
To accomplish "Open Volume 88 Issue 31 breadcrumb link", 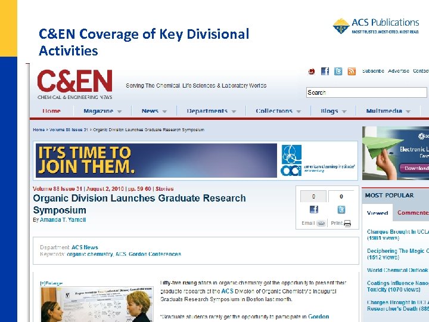I will tap(69, 130).
